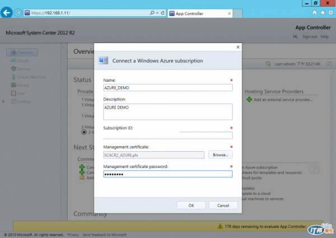Screen dimensions: 336x238
Task: Expand the Settings node arrow
Action: [3, 101]
